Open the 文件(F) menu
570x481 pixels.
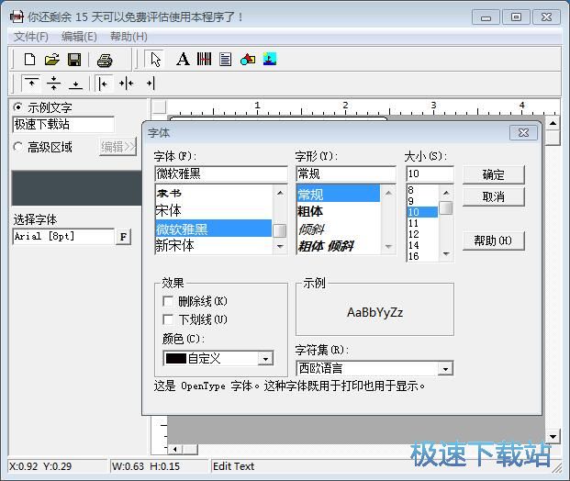pyautogui.click(x=31, y=36)
